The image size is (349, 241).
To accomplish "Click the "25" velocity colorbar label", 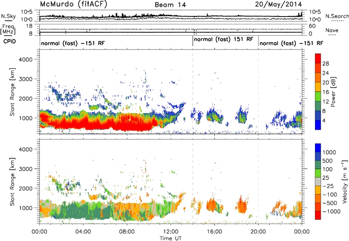I will pyautogui.click(x=325, y=178).
